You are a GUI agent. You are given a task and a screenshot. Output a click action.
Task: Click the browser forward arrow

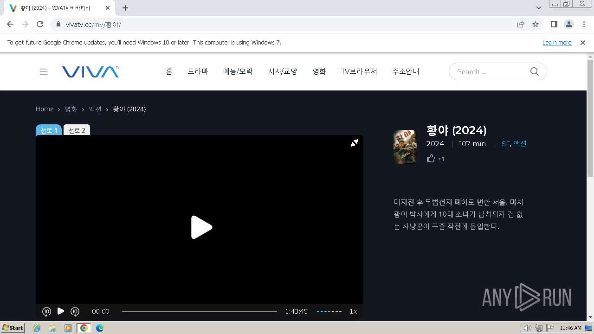(x=25, y=24)
